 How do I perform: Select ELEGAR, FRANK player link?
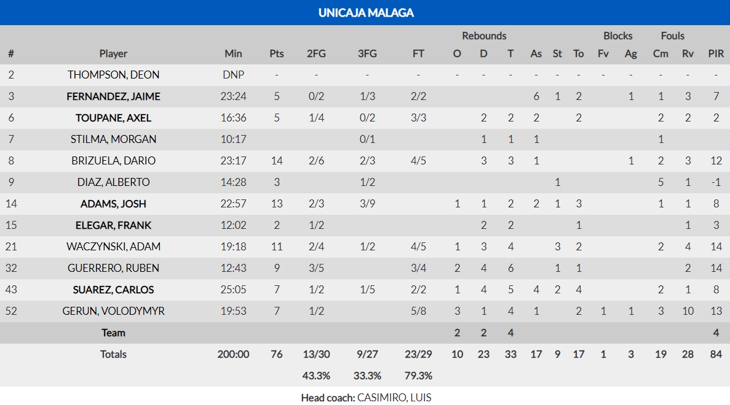point(113,225)
